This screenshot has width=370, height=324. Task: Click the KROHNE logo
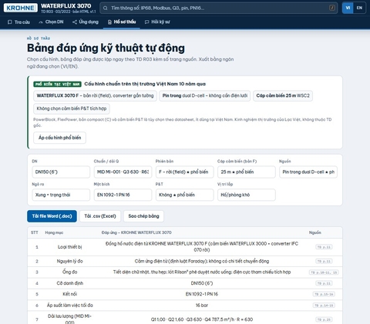pyautogui.click(x=21, y=8)
